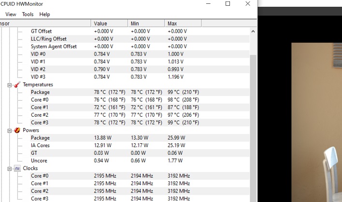Maximize the HWMonitor window

coord(228,4)
